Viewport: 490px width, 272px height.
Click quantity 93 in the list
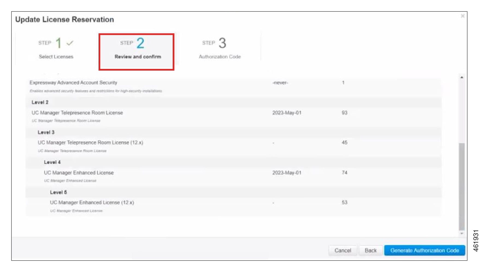(345, 113)
